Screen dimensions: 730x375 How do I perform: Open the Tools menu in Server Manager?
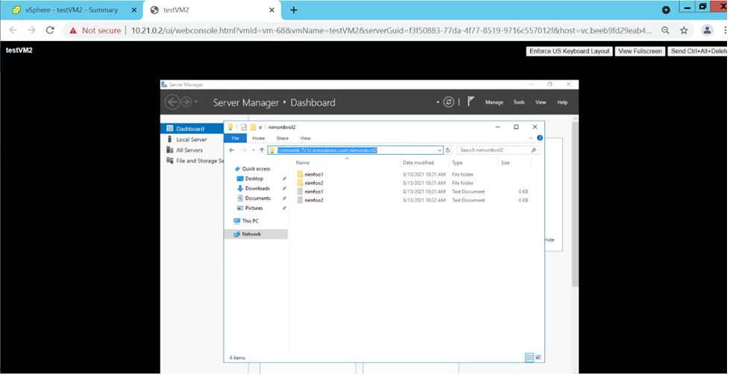coord(519,102)
